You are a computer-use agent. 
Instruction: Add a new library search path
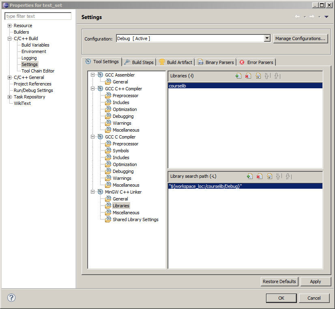click(250, 176)
